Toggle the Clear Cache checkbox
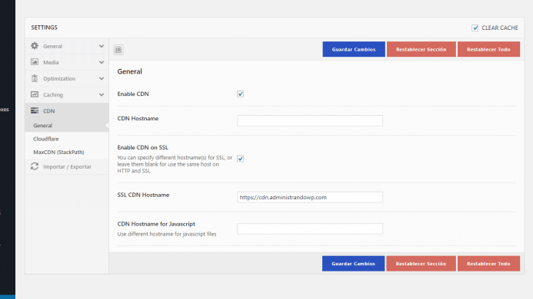Image resolution: width=533 pixels, height=299 pixels. click(x=475, y=28)
